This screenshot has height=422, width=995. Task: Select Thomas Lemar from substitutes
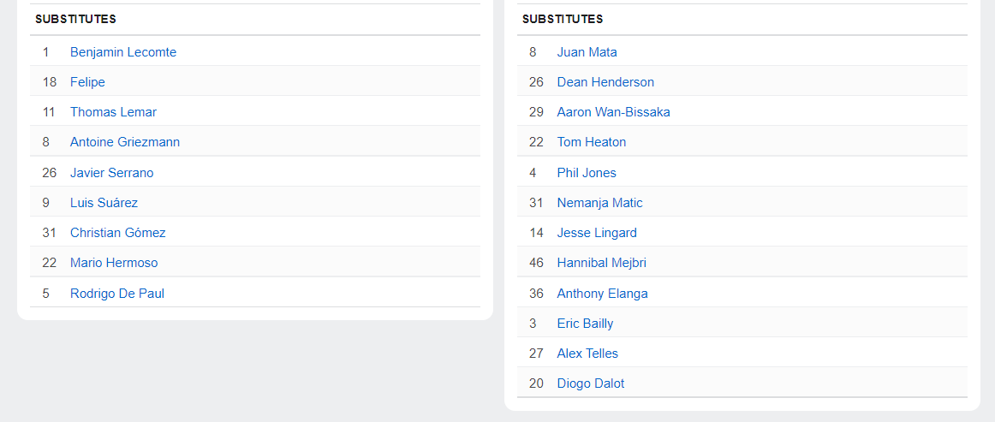point(113,112)
